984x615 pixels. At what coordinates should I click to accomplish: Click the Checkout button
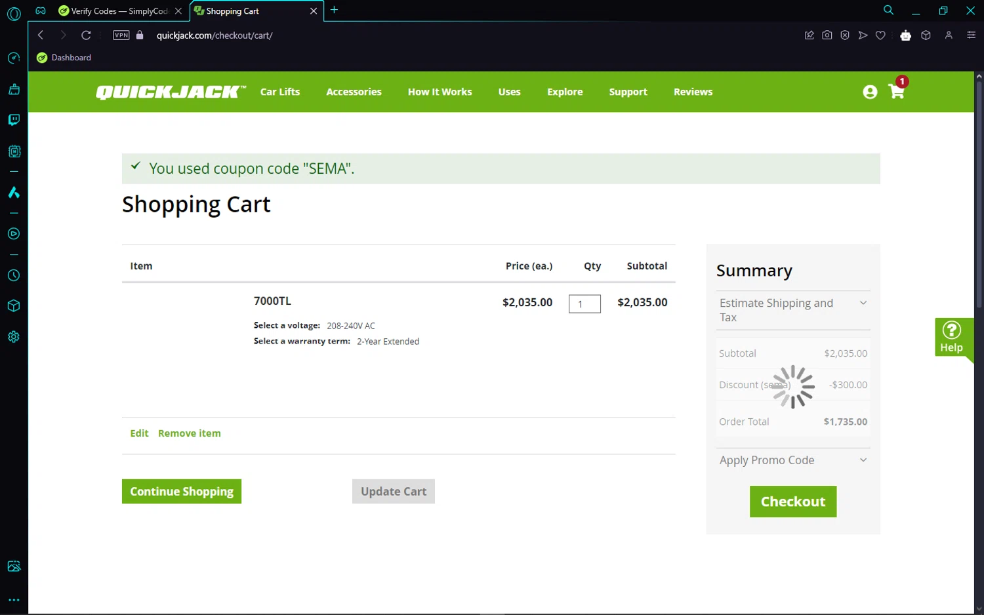tap(793, 502)
